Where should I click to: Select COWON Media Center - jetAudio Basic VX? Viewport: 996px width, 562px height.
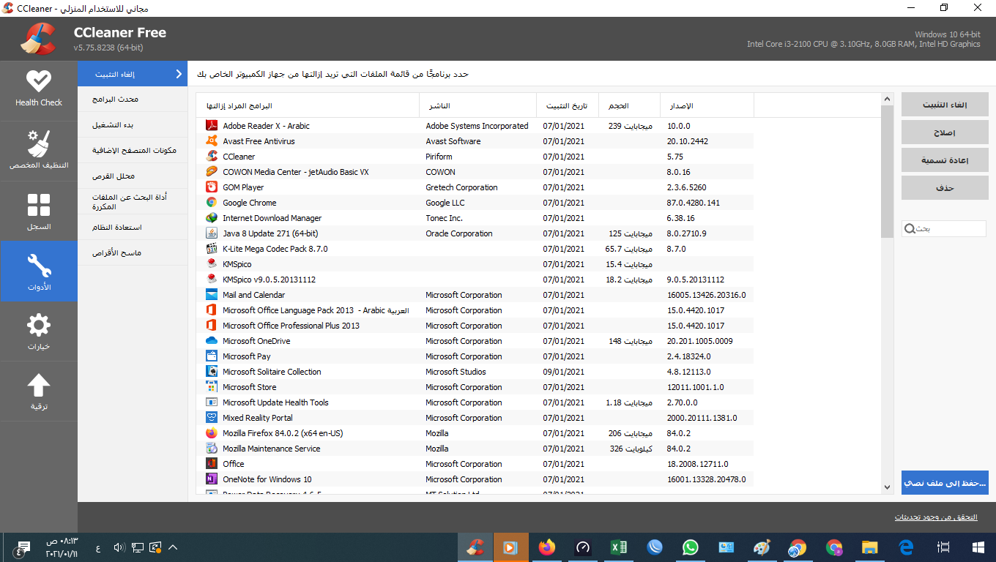[x=475, y=172]
